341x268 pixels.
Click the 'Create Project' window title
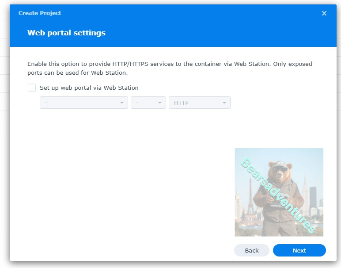coord(40,13)
